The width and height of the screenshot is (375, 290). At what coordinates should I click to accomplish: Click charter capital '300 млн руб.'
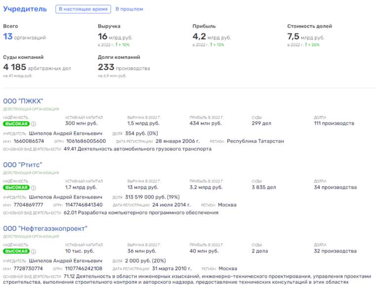pyautogui.click(x=81, y=123)
